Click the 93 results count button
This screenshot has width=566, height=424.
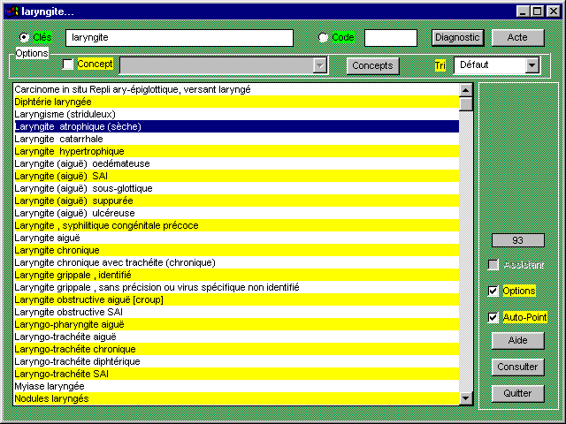[517, 240]
